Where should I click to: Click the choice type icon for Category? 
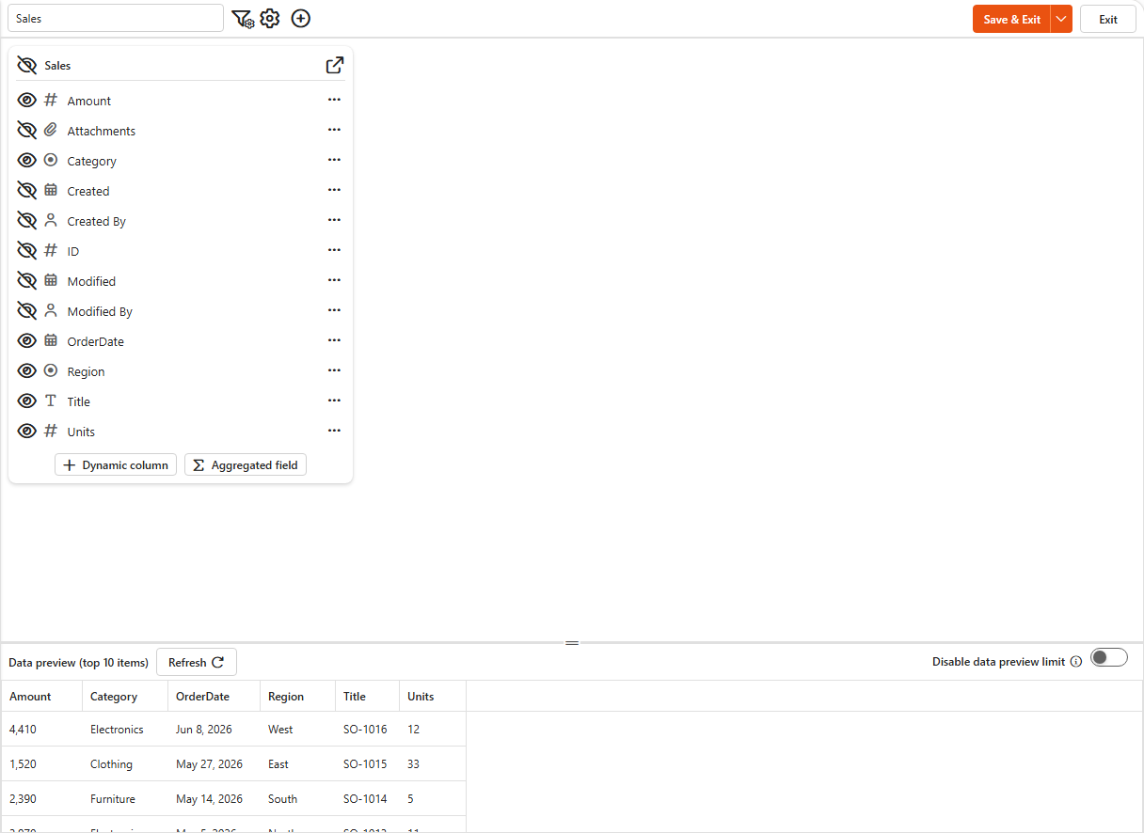click(x=51, y=160)
